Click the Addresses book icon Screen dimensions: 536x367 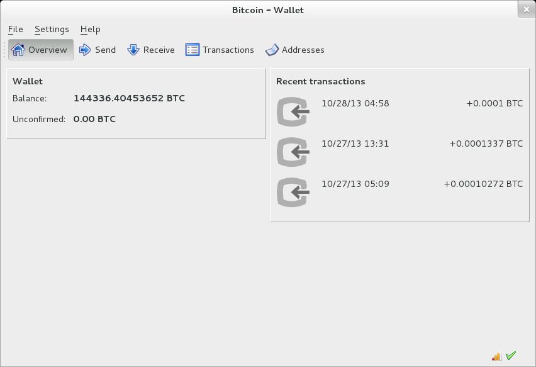[x=272, y=50]
